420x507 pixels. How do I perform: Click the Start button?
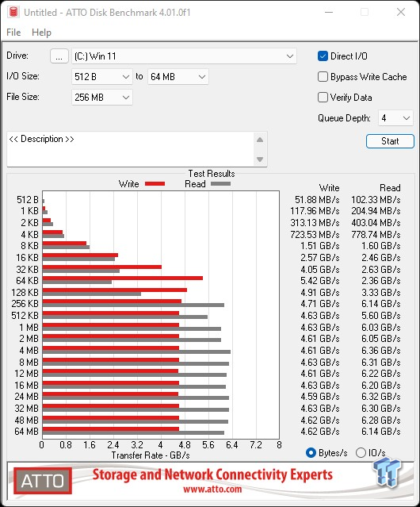[x=390, y=141]
